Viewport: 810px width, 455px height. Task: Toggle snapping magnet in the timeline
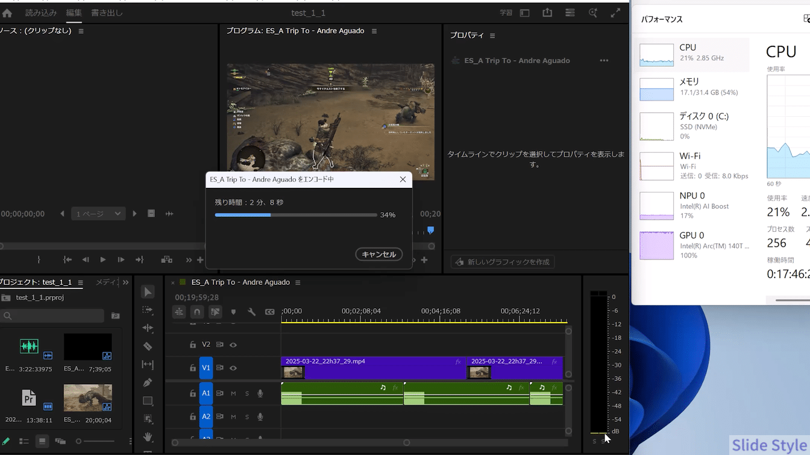(x=197, y=312)
